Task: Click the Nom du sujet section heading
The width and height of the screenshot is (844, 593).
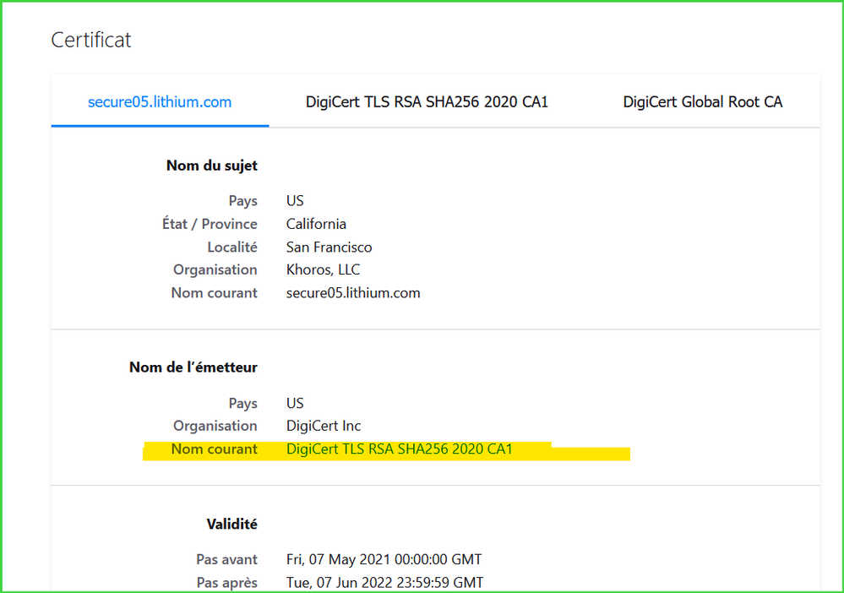Action: tap(211, 166)
